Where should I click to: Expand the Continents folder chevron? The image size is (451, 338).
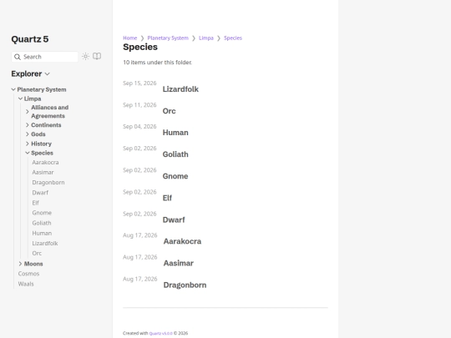[x=28, y=125]
